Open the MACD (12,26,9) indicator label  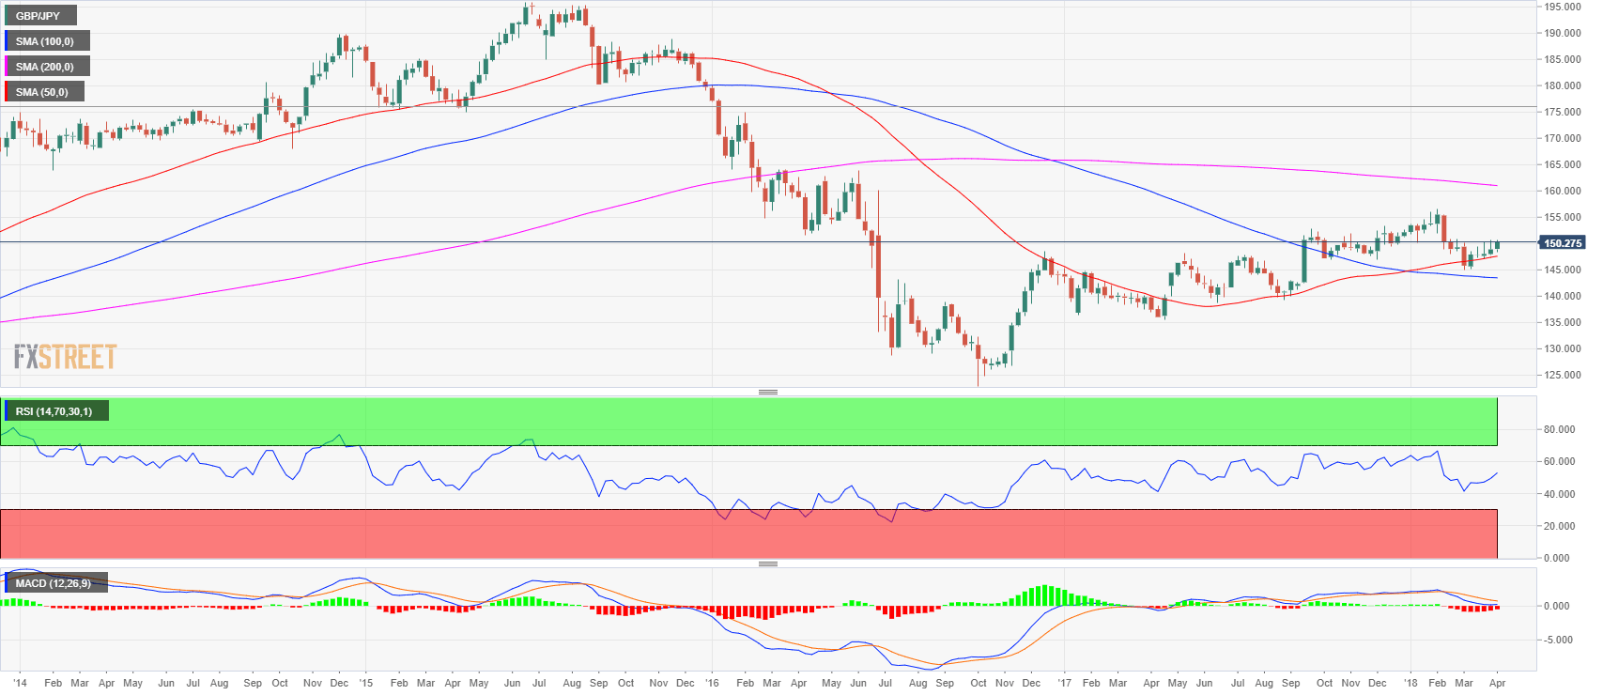[55, 583]
